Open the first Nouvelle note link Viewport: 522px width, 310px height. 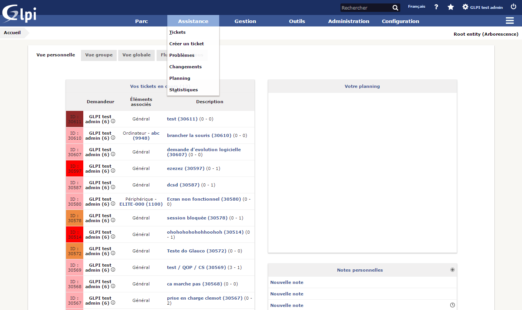pos(287,282)
